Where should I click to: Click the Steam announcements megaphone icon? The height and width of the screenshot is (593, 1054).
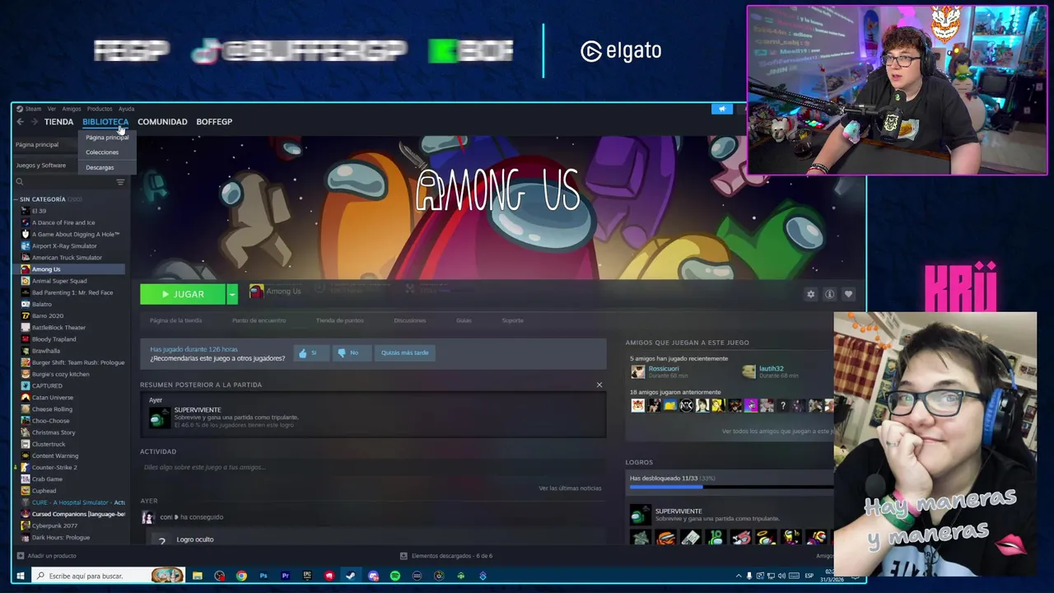(x=721, y=109)
